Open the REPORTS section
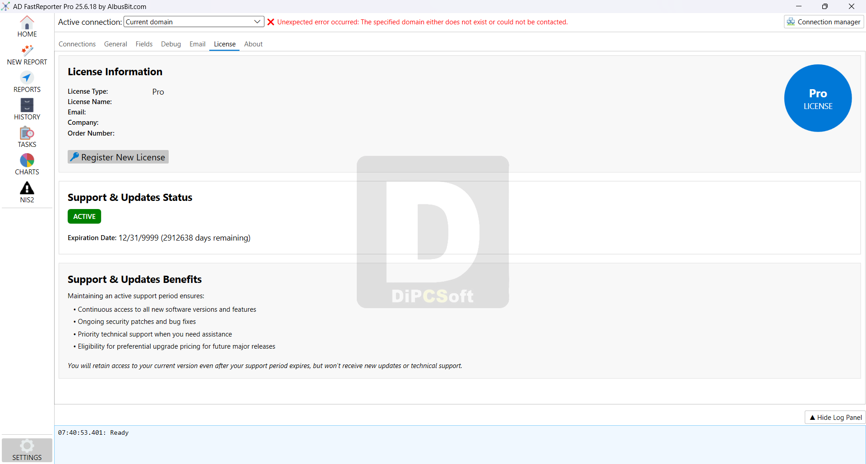Viewport: 866px width, 464px height. point(27,82)
